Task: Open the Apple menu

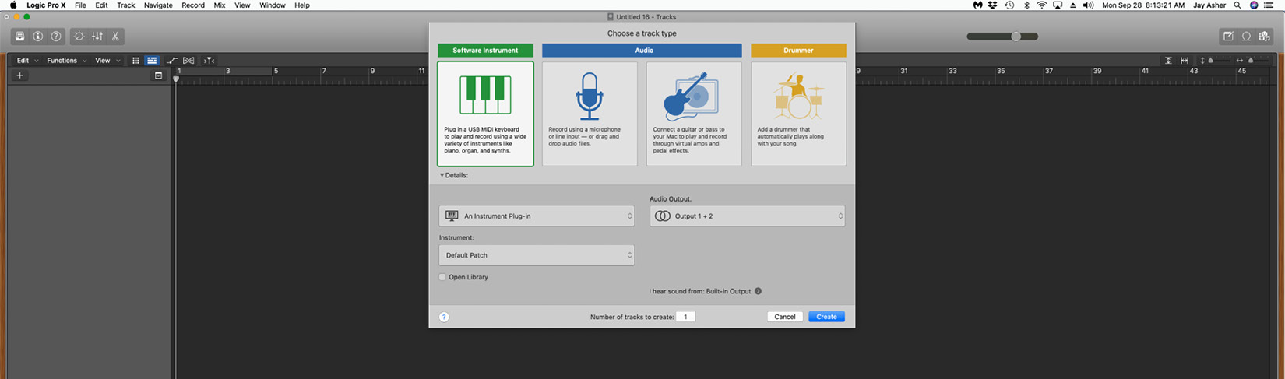Action: (x=13, y=5)
